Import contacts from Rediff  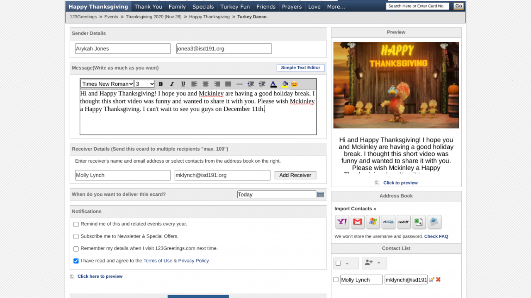(x=404, y=222)
